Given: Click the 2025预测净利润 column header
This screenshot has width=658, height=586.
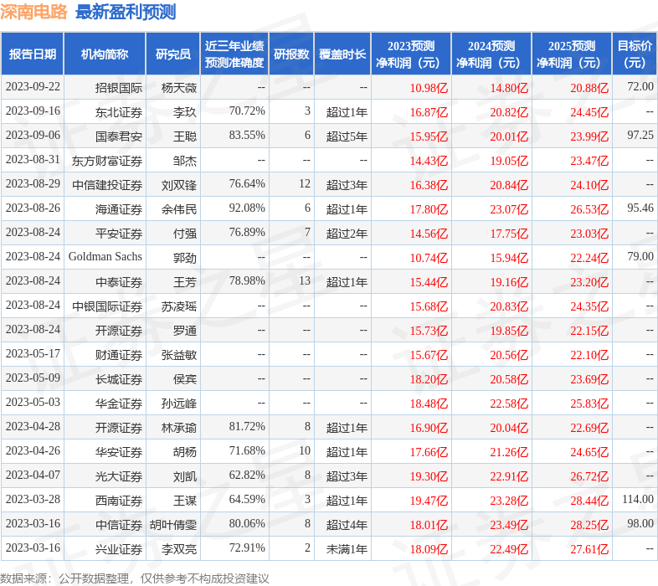Looking at the screenshot, I should click(x=572, y=54).
